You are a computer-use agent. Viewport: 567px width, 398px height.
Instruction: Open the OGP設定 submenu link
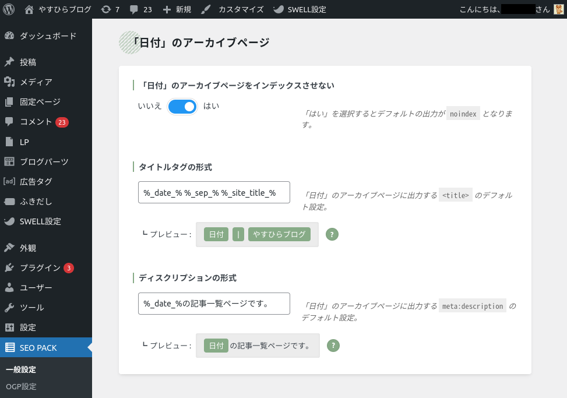(x=21, y=386)
